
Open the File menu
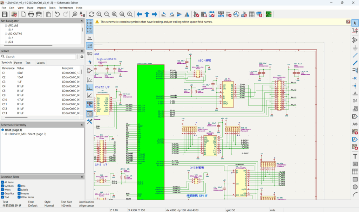click(4, 8)
